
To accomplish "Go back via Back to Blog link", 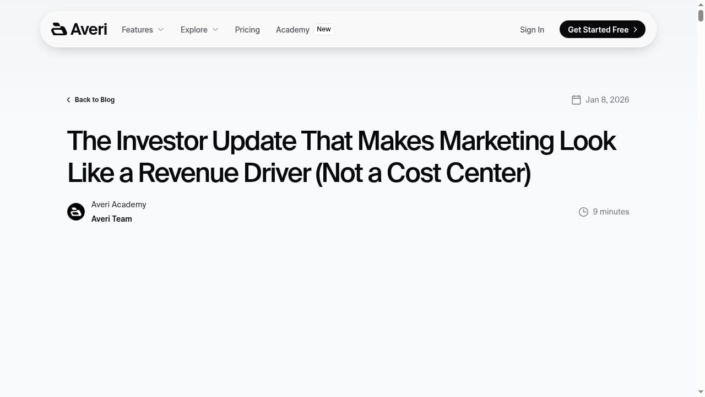I will (91, 100).
